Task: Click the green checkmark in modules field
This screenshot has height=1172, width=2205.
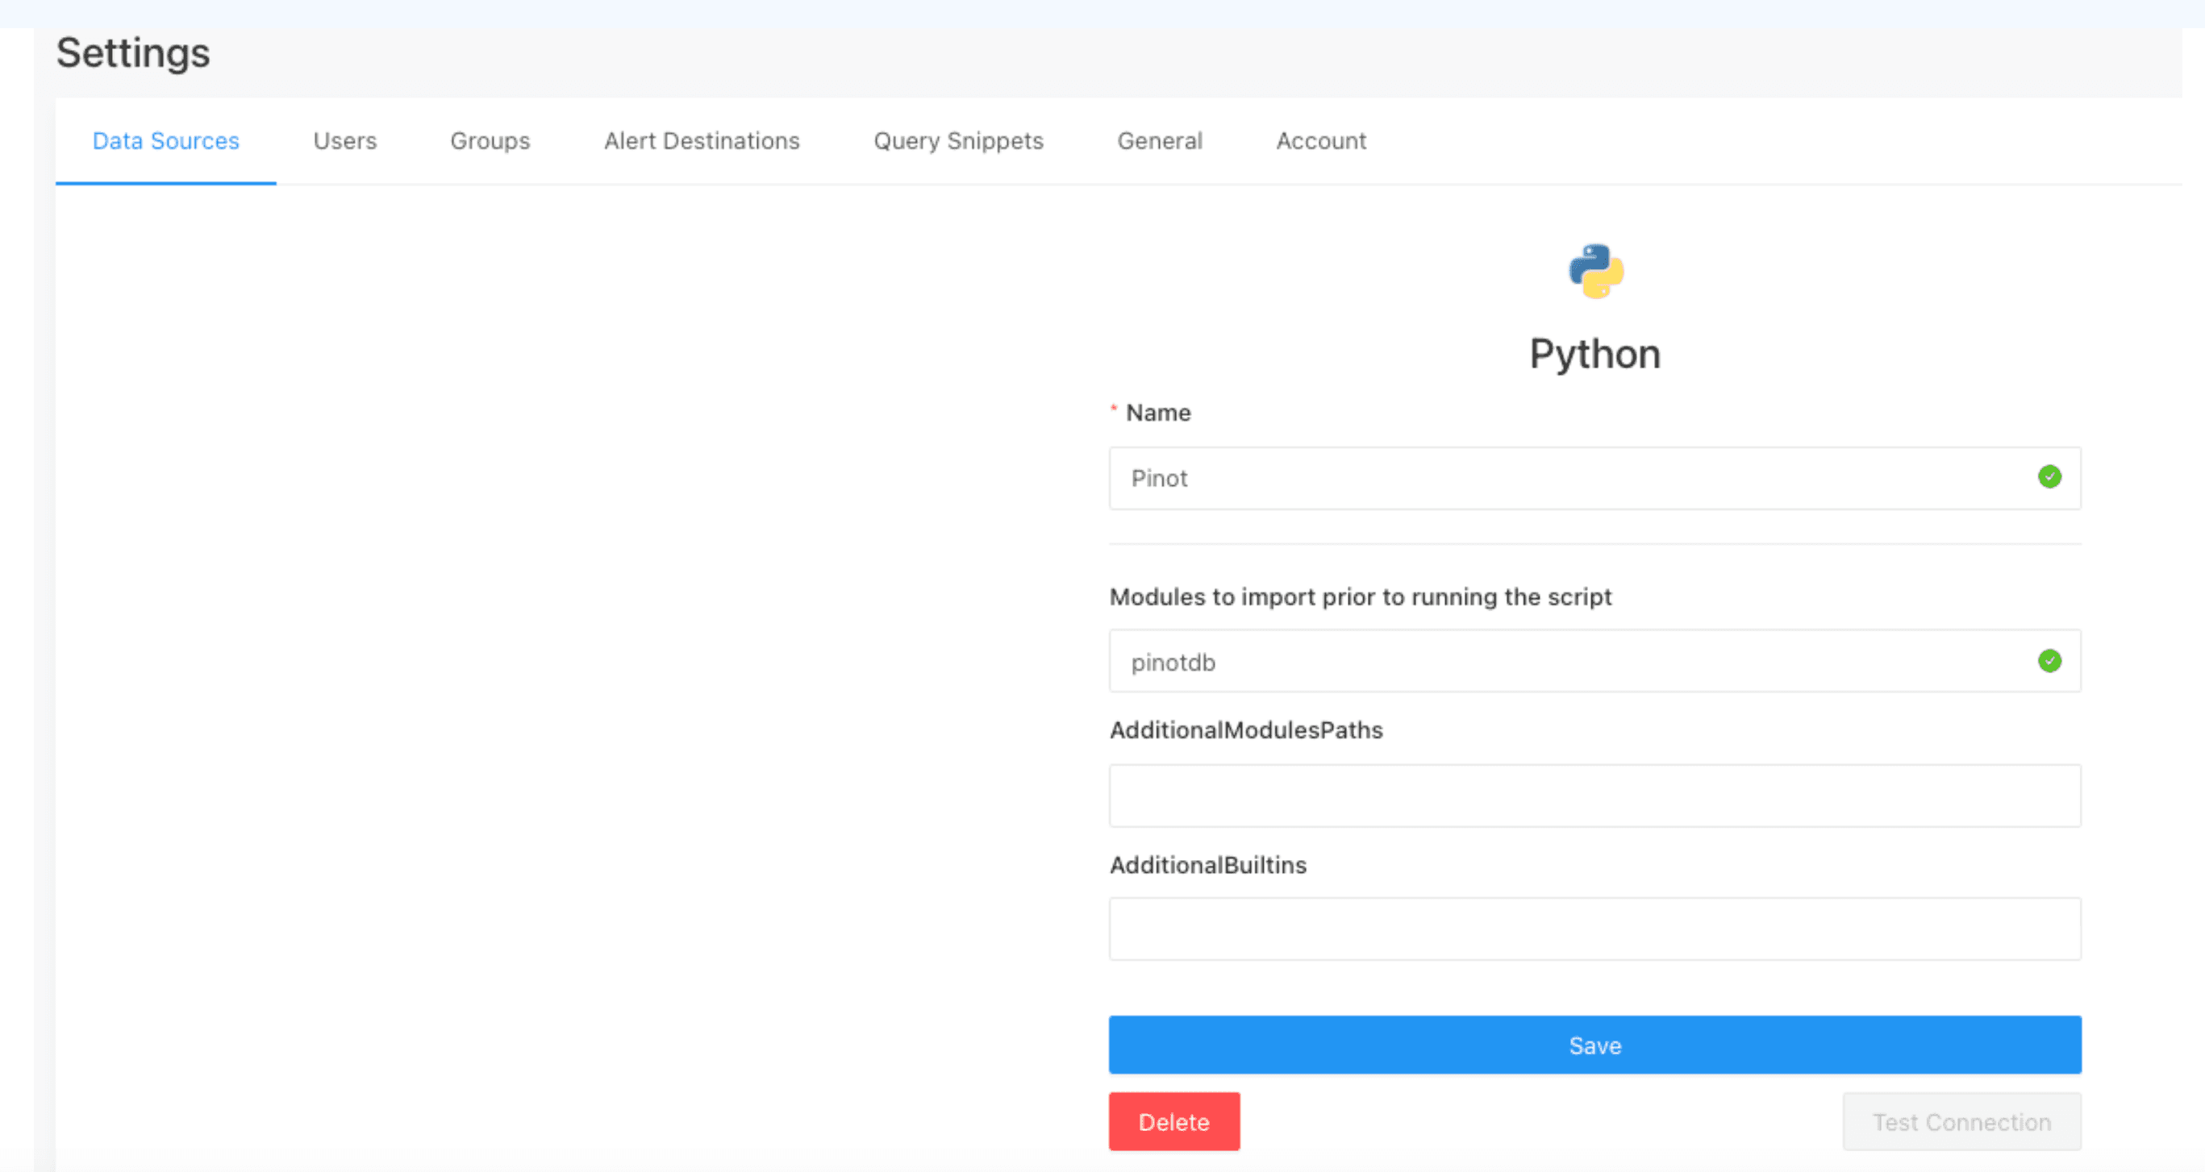Action: pyautogui.click(x=2049, y=660)
